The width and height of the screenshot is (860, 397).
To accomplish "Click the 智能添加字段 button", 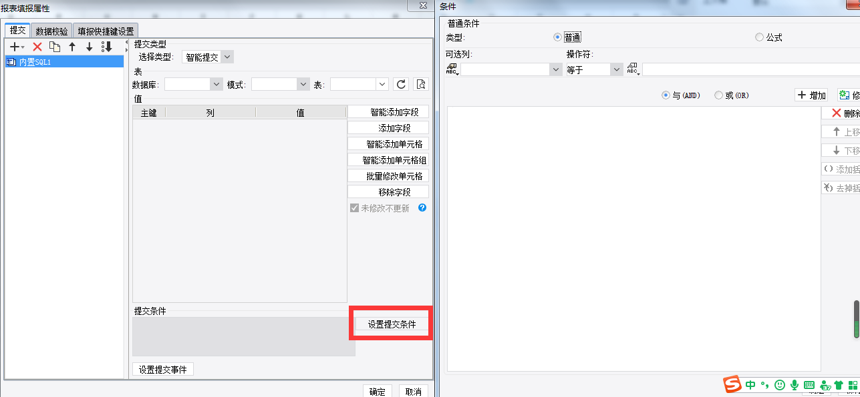I will coord(388,112).
